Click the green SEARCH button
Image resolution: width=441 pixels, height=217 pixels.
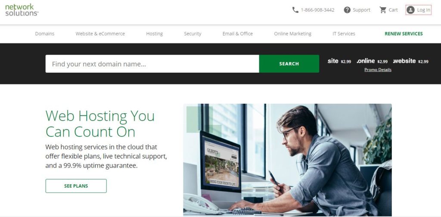(x=289, y=64)
